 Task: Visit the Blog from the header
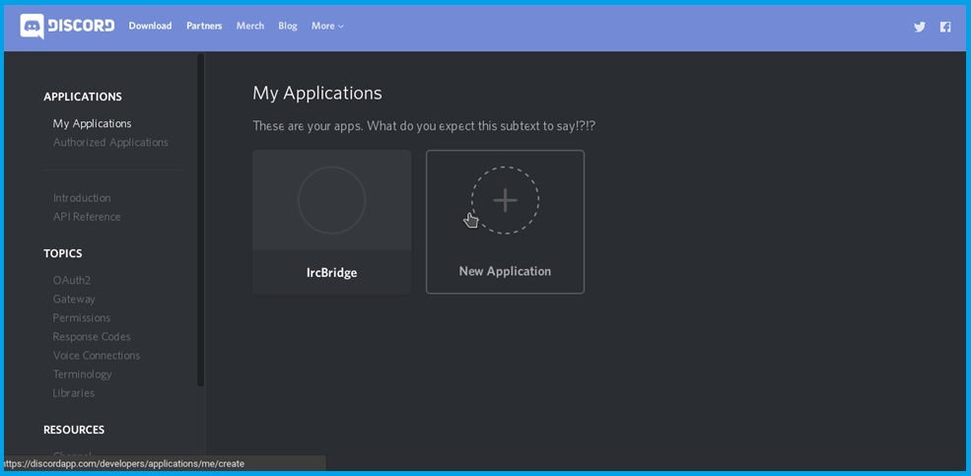coord(287,26)
